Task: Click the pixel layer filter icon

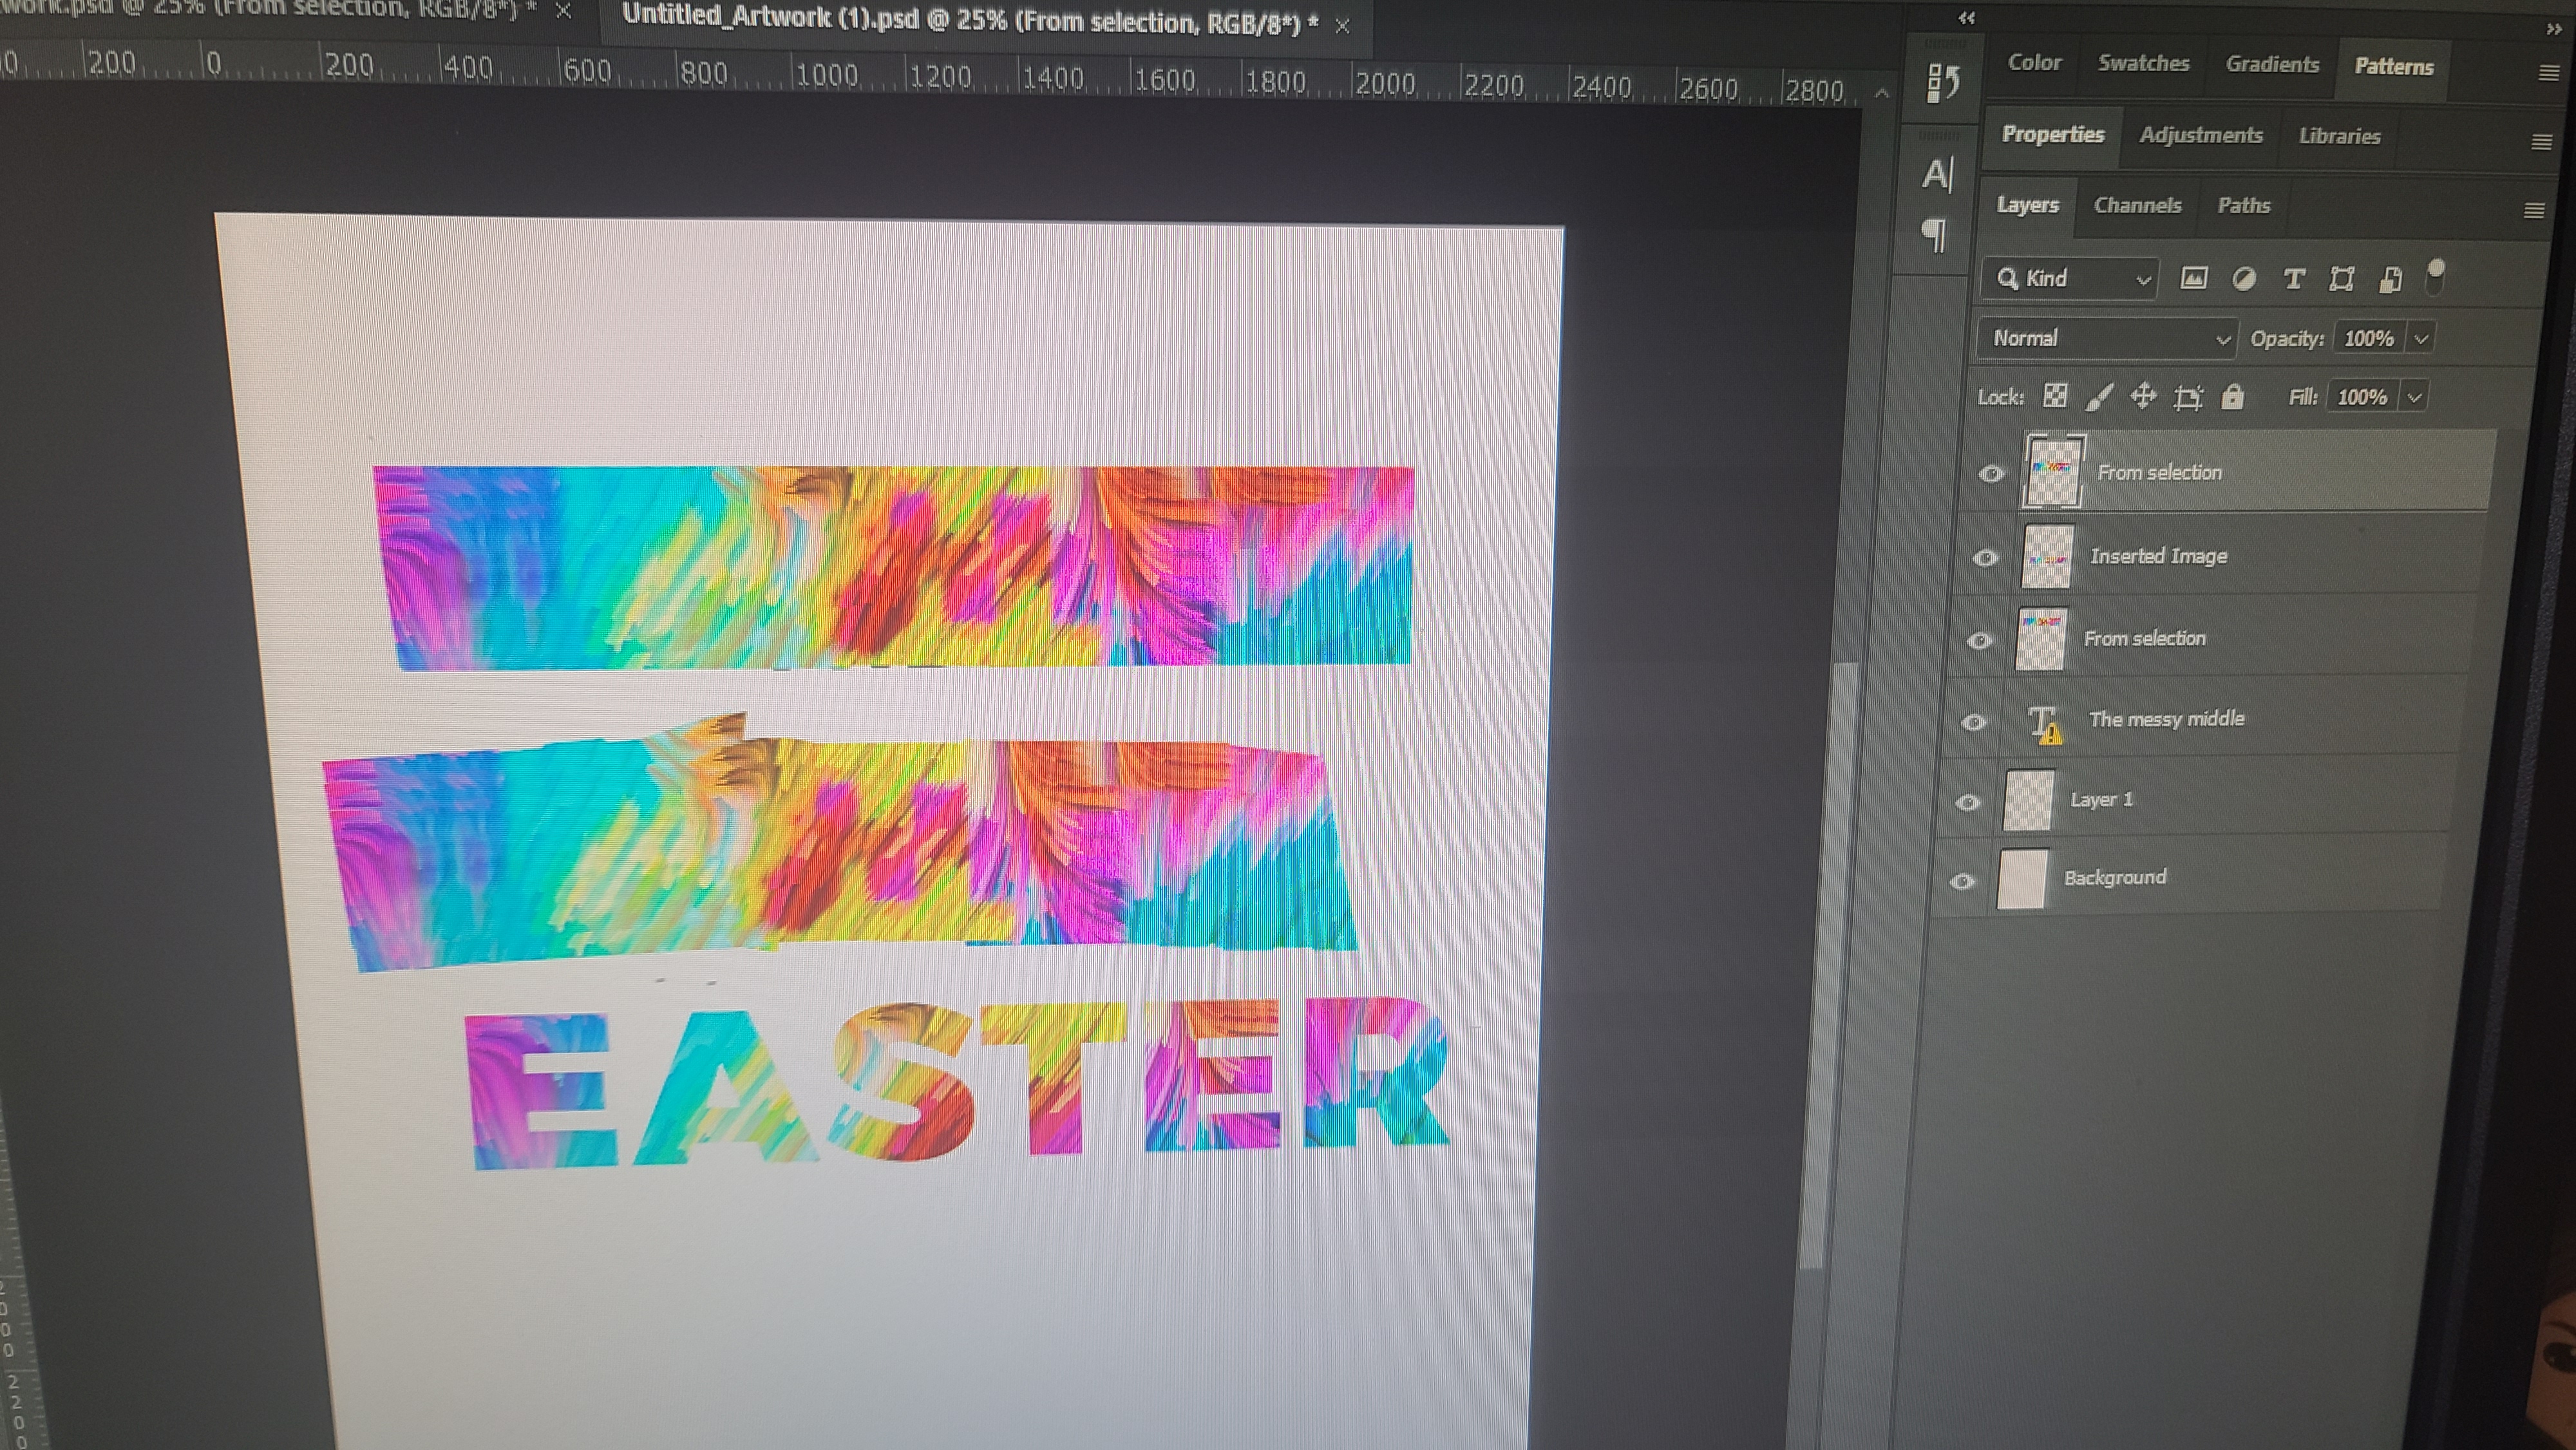Action: (2194, 278)
